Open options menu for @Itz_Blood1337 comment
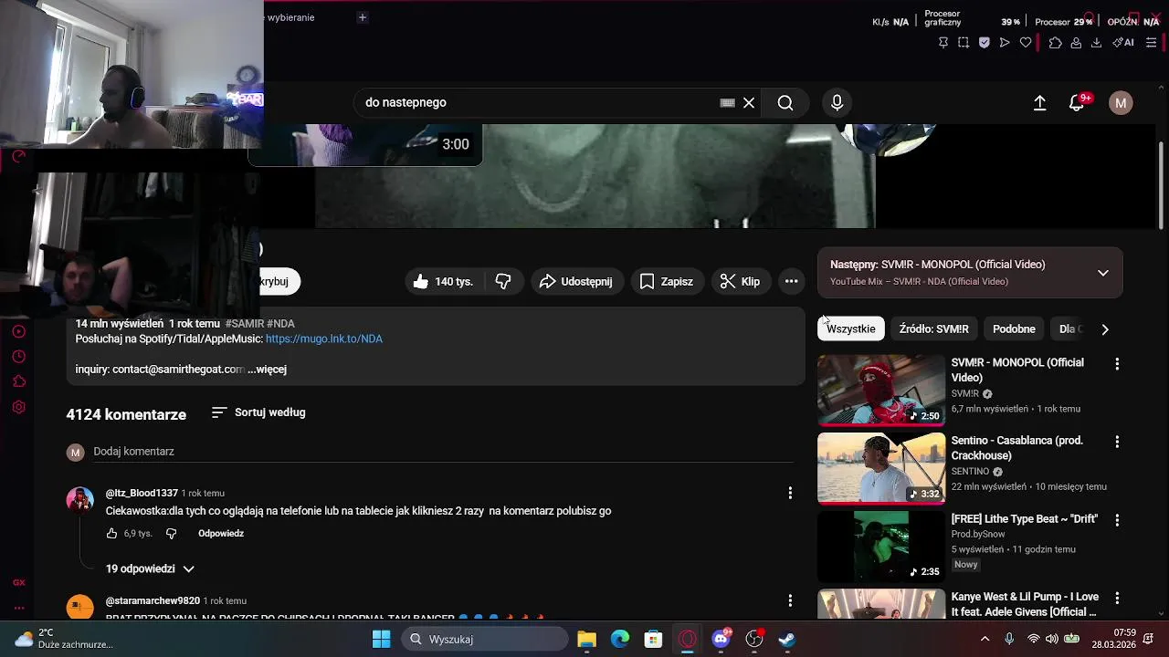 (790, 493)
